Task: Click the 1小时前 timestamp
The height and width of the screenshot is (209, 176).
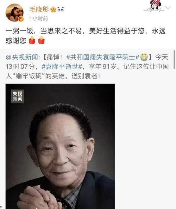Action: click(39, 19)
